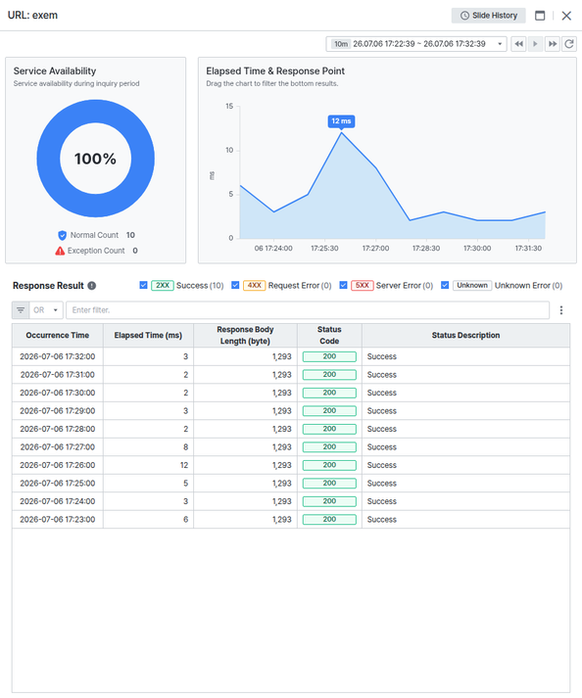This screenshot has height=698, width=582.
Task: Sort by Occurrence Time column header
Action: click(58, 335)
